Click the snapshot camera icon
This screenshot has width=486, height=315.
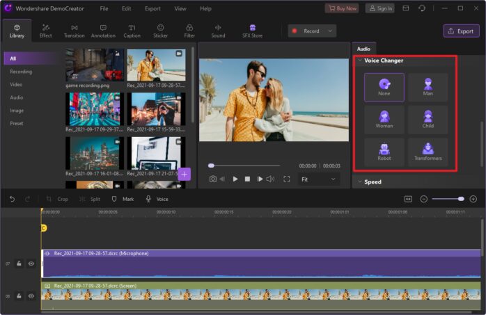[x=212, y=179]
